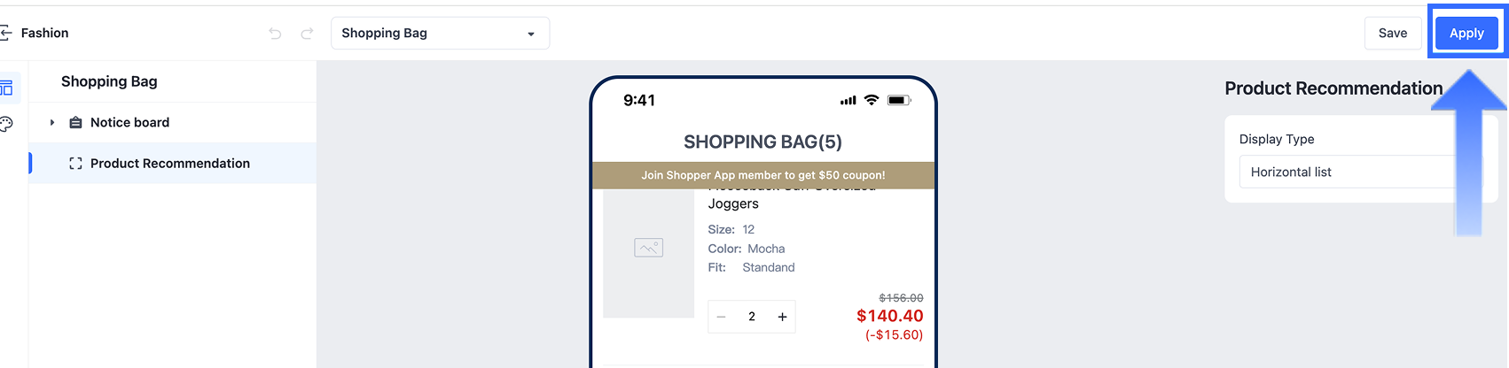Click the Join Shopper App coupon banner

pyautogui.click(x=763, y=175)
